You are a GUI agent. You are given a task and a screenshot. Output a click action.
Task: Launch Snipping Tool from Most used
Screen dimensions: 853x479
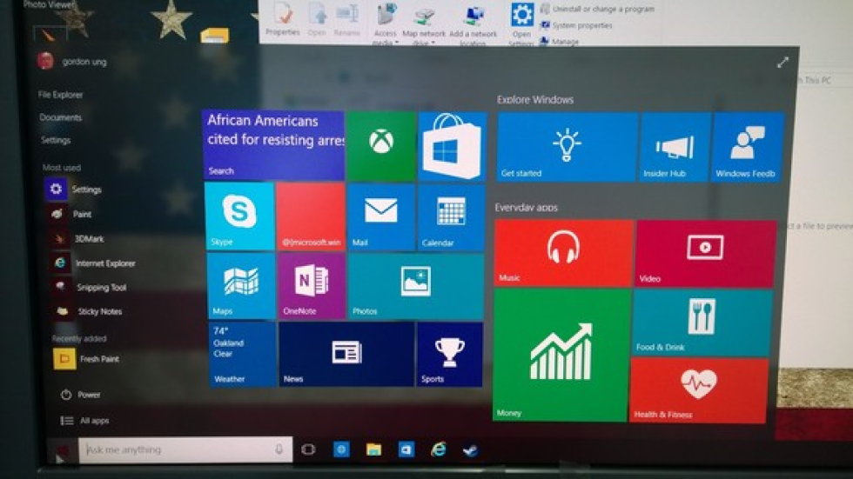click(x=89, y=287)
